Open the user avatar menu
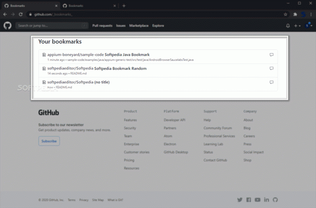Viewport: 316px width, 208px height. pos(309,26)
